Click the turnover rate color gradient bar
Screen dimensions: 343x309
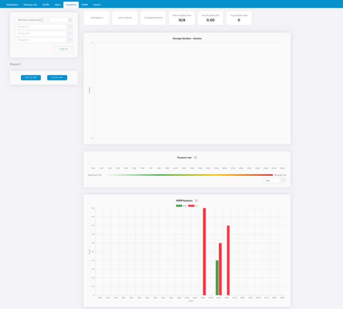pos(189,175)
